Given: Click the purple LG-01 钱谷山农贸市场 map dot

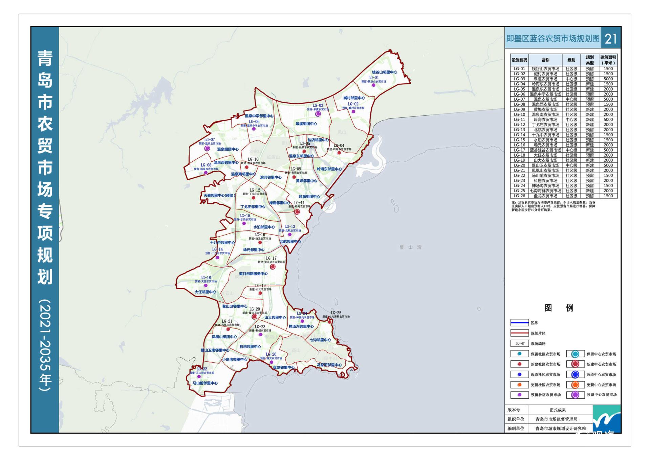Looking at the screenshot, I should click(373, 85).
